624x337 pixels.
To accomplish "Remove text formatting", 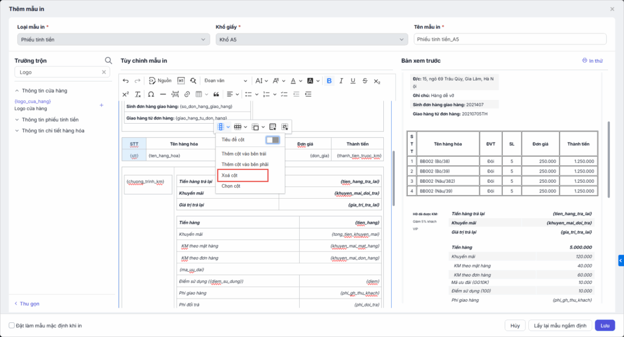I will point(138,94).
